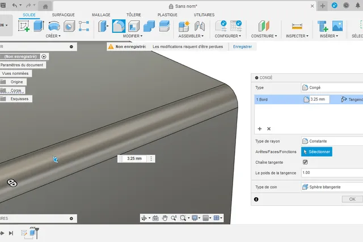The height and width of the screenshot is (242, 363).
Task: Open the CONSTRUIRE dropdown menu
Action: coord(264,36)
